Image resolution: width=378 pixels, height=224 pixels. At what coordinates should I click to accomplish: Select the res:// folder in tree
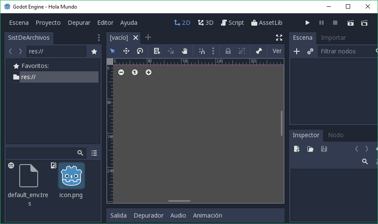click(x=56, y=77)
